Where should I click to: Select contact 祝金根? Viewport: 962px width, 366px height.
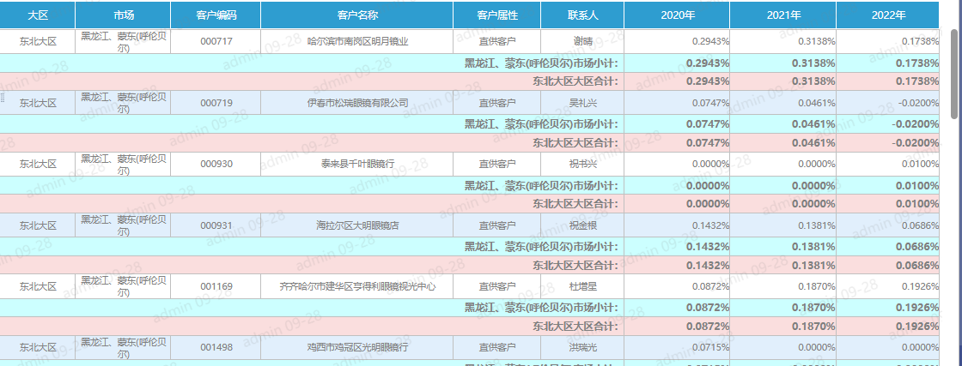click(x=582, y=225)
